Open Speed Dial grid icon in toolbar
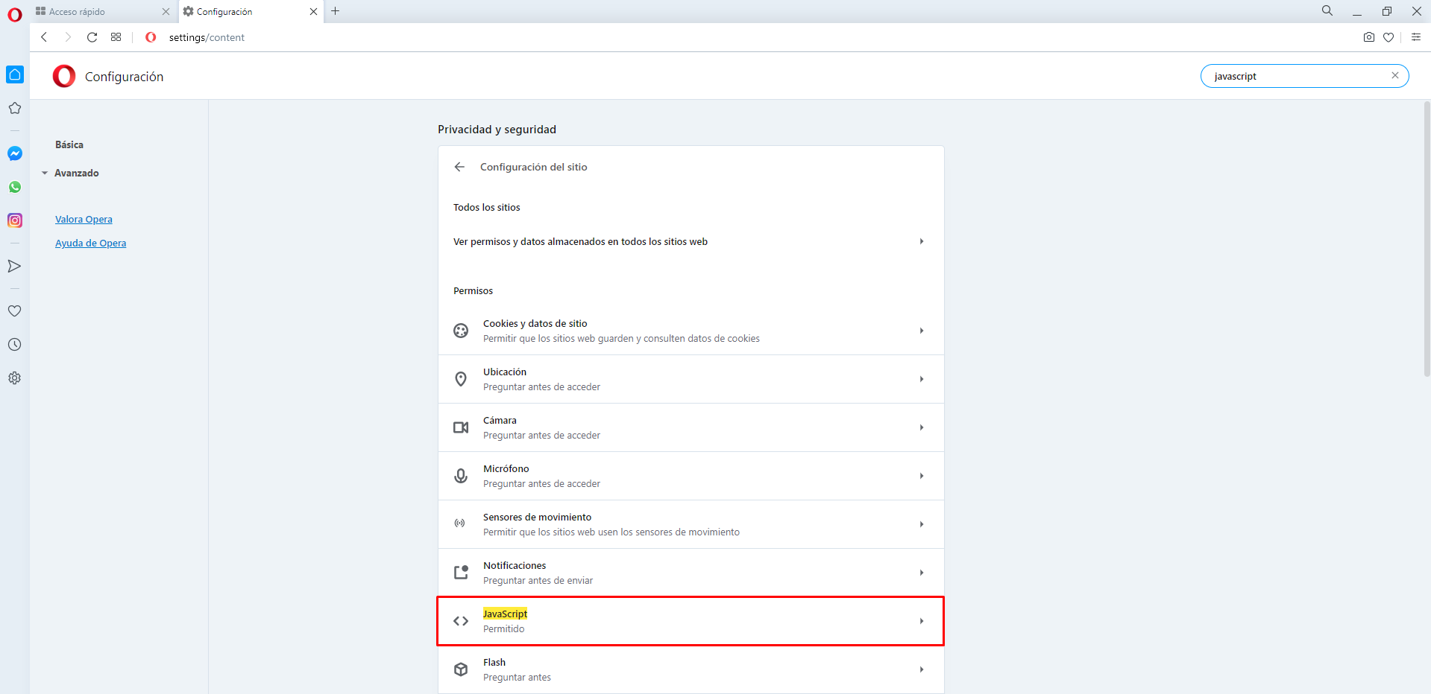 [116, 37]
